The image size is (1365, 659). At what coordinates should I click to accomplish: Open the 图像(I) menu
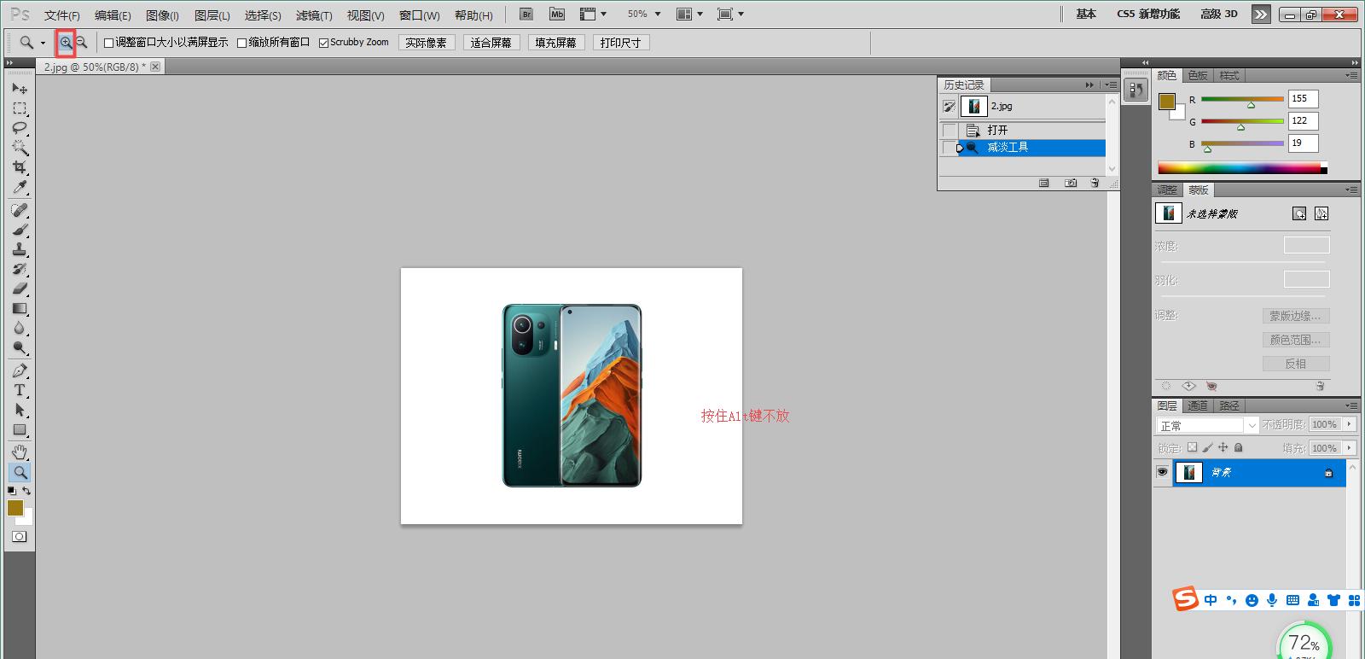162,15
